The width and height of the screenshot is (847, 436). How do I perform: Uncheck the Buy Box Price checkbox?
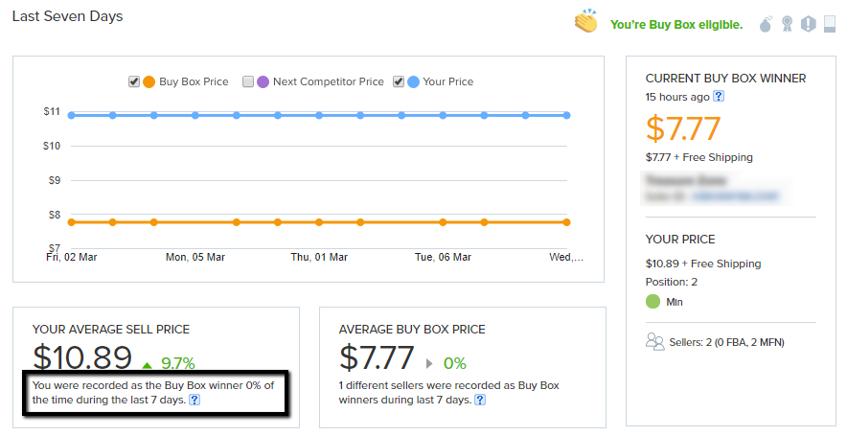tap(134, 82)
